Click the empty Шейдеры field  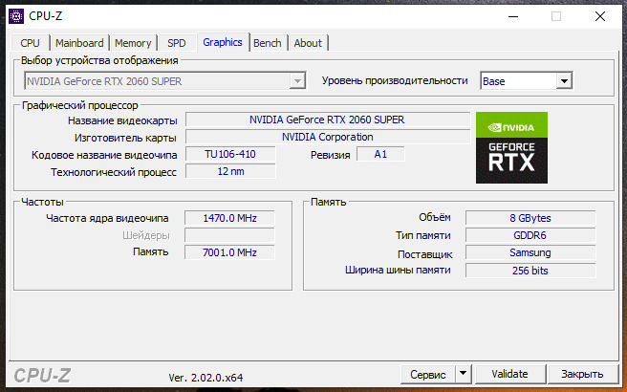pyautogui.click(x=229, y=235)
